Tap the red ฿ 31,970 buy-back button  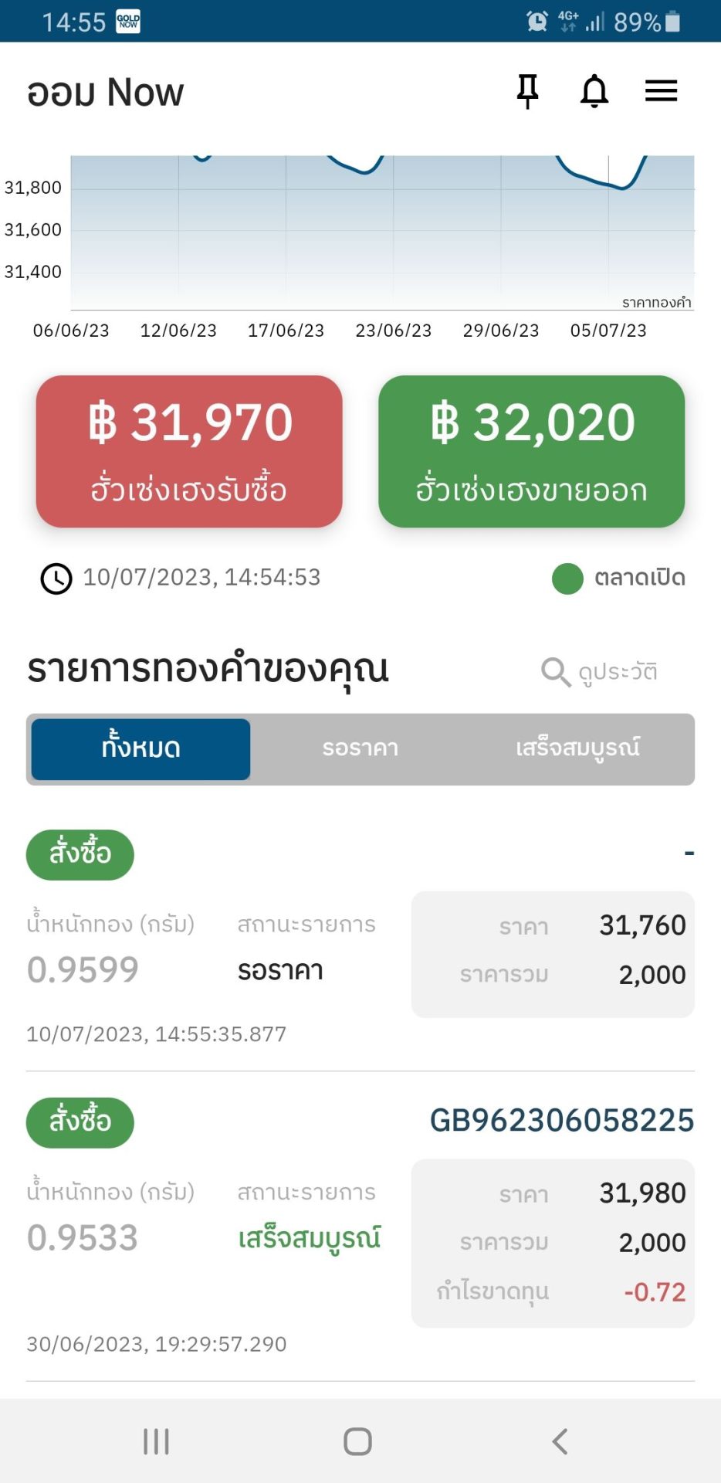(x=189, y=451)
